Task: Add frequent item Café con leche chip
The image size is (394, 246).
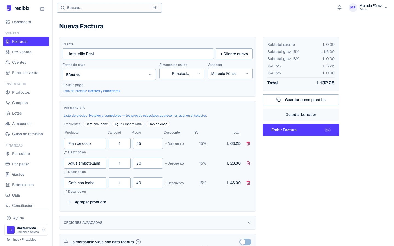Action: pyautogui.click(x=97, y=124)
